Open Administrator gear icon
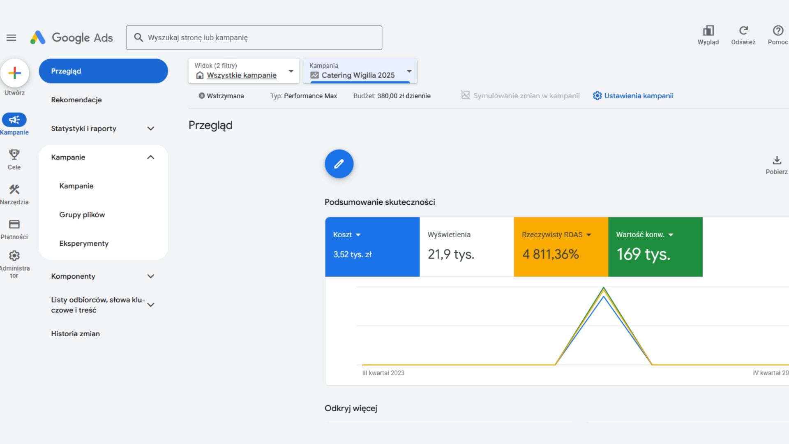Viewport: 789px width, 444px height. pos(14,256)
